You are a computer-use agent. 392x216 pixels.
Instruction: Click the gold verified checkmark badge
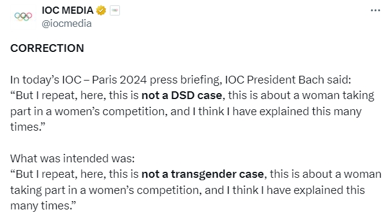101,11
